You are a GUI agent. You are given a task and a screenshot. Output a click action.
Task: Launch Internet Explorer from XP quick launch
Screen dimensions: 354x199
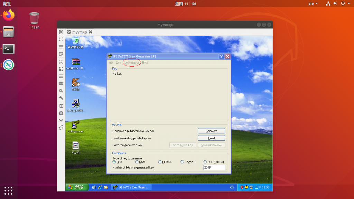coord(100,187)
